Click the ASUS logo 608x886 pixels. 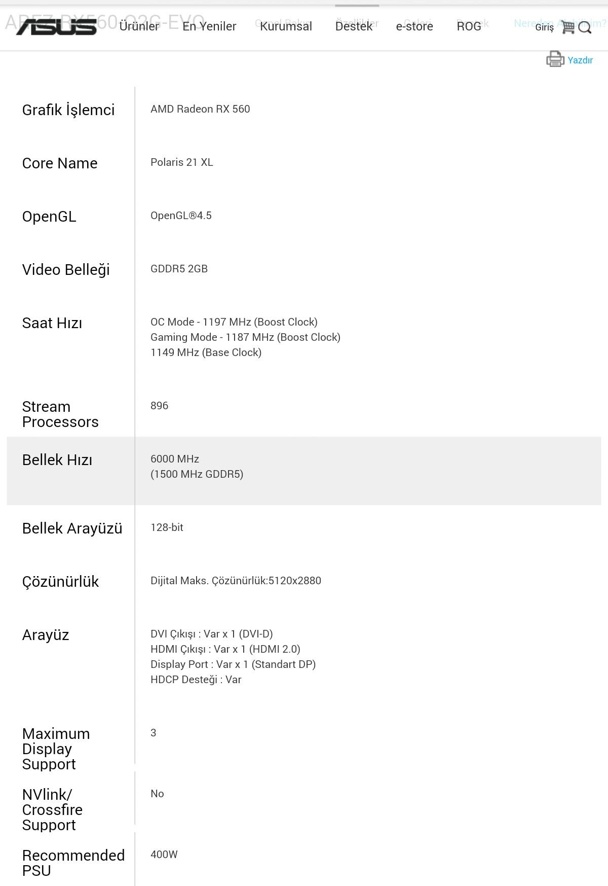(56, 26)
